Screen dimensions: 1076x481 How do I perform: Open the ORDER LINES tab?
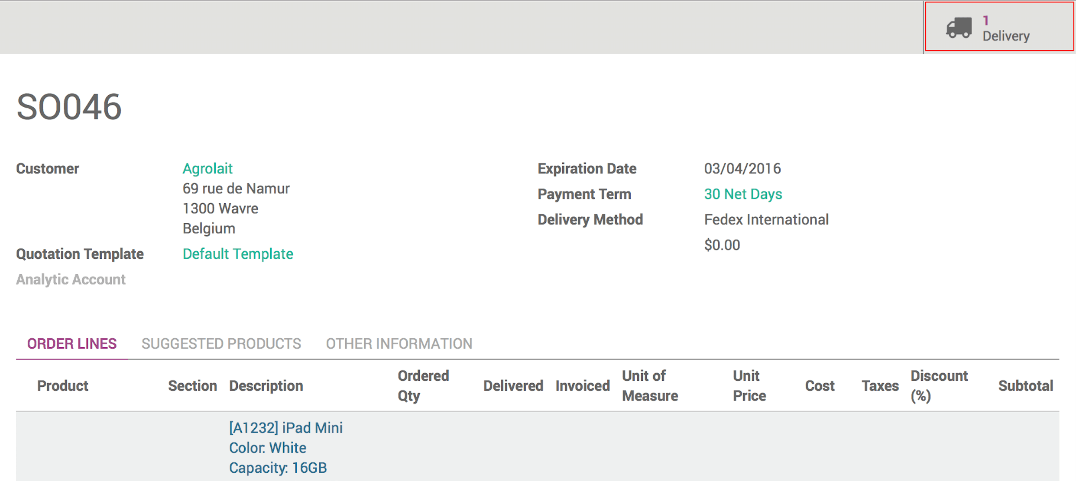(71, 343)
